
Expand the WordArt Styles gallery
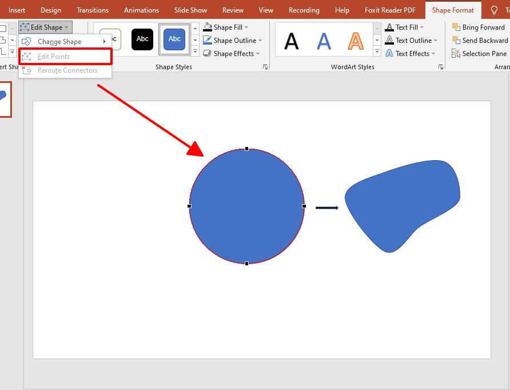coord(377,51)
